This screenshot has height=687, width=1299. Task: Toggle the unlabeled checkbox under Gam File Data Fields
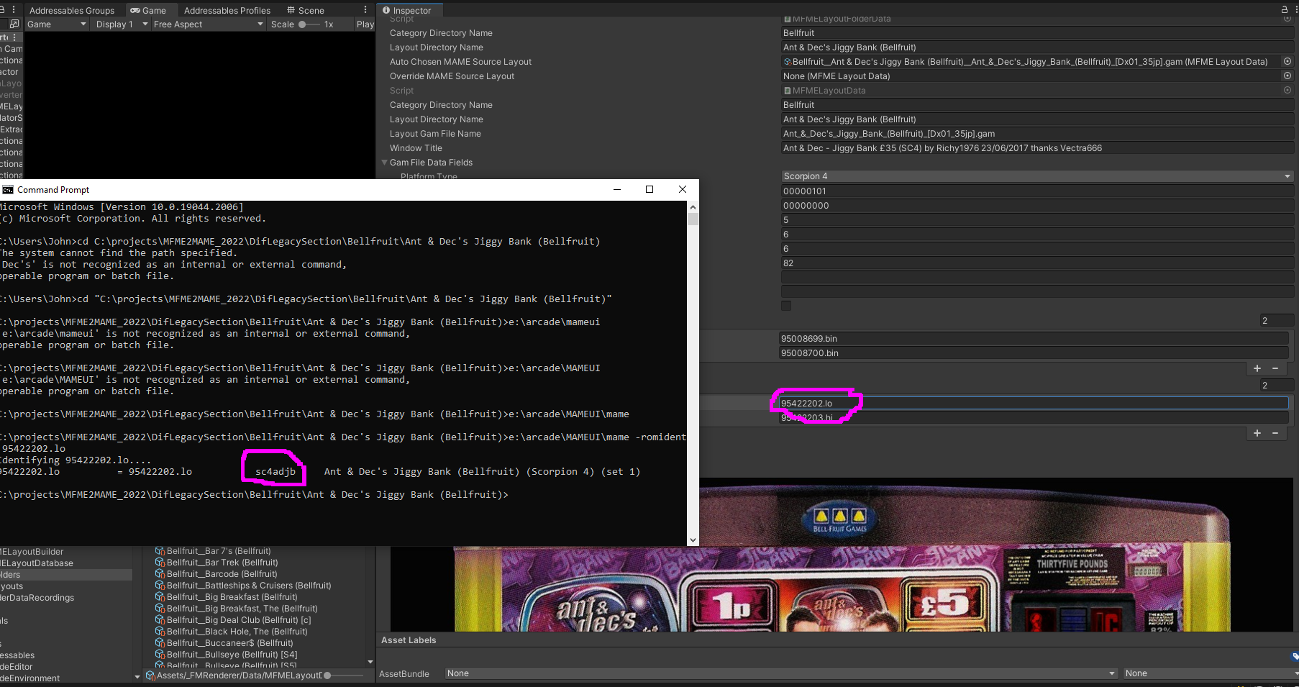coord(786,306)
